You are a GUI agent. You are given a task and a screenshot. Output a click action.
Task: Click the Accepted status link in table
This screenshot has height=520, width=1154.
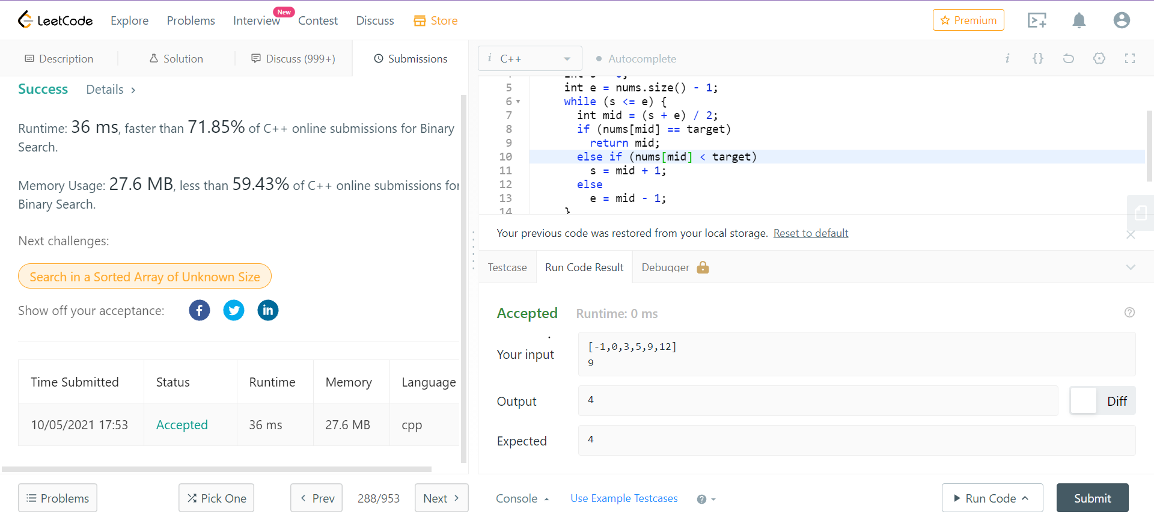point(182,424)
